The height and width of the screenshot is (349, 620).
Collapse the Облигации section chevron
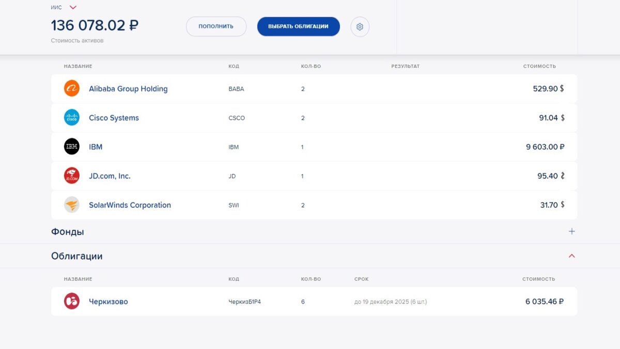coord(572,256)
